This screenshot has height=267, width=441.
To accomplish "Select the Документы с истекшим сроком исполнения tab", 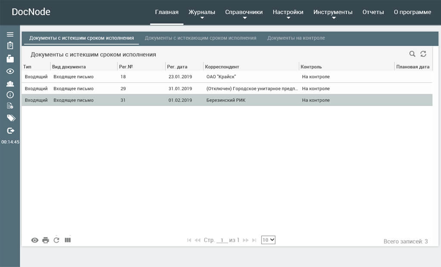I will tap(81, 38).
